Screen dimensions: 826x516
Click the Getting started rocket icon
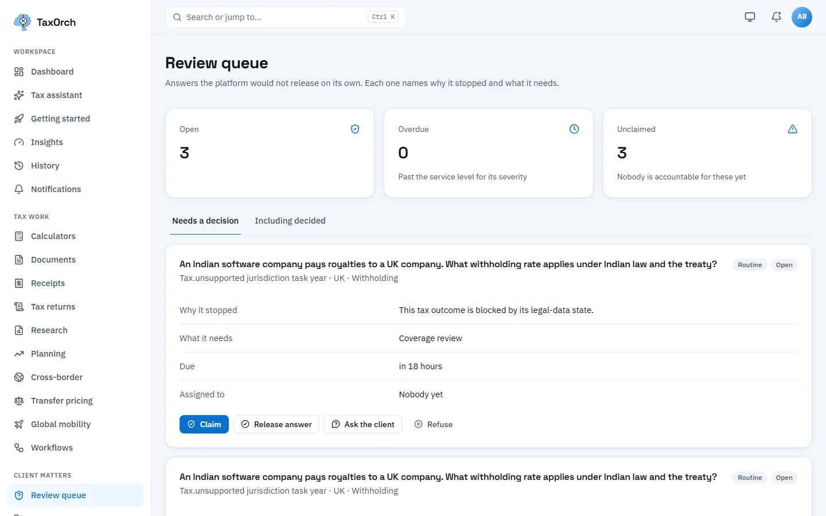pos(19,119)
